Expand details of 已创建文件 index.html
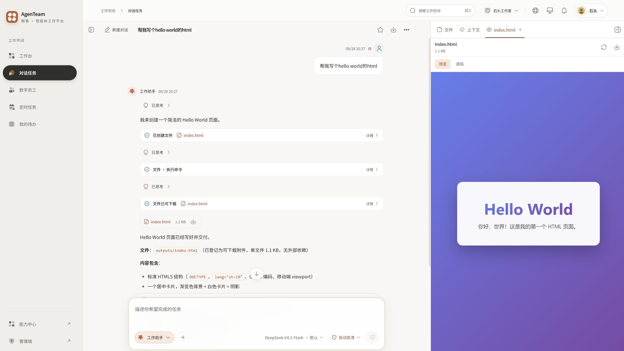This screenshot has width=624, height=351. 372,136
